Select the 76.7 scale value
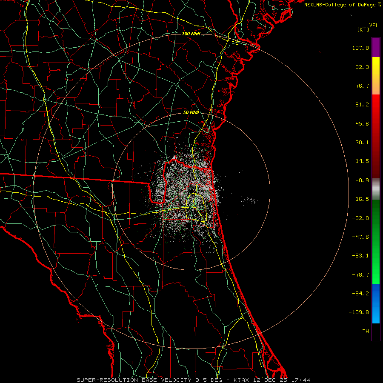 point(362,86)
